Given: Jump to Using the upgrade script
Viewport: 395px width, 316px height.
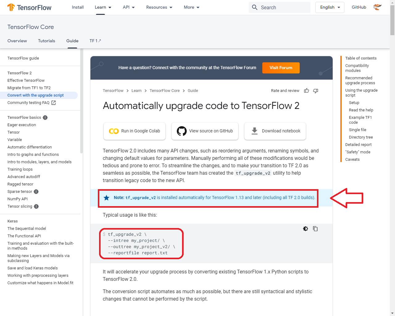Looking at the screenshot, I should click(x=361, y=93).
